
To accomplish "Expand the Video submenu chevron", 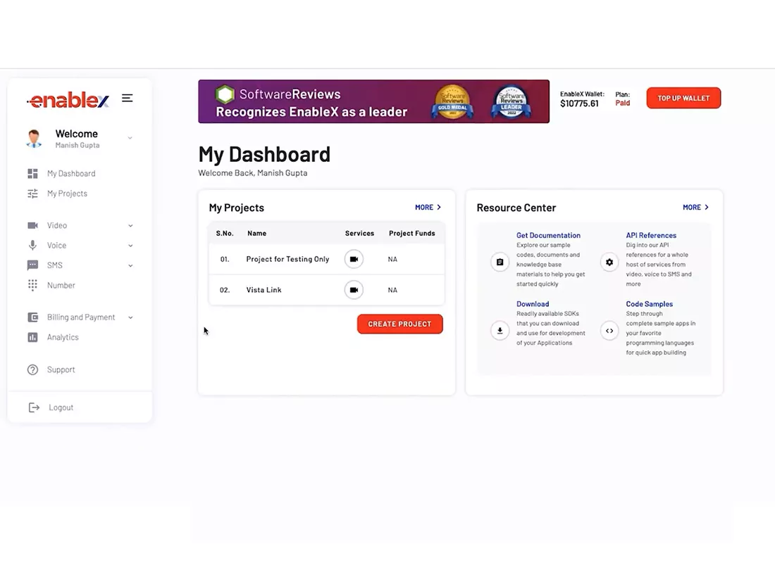I will coord(130,225).
